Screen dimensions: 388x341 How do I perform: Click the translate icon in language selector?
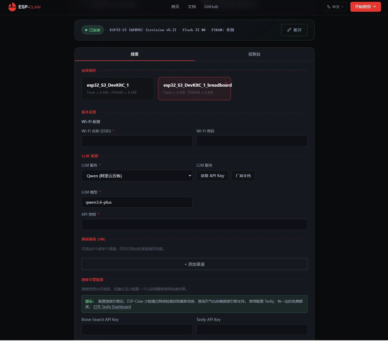329,7
